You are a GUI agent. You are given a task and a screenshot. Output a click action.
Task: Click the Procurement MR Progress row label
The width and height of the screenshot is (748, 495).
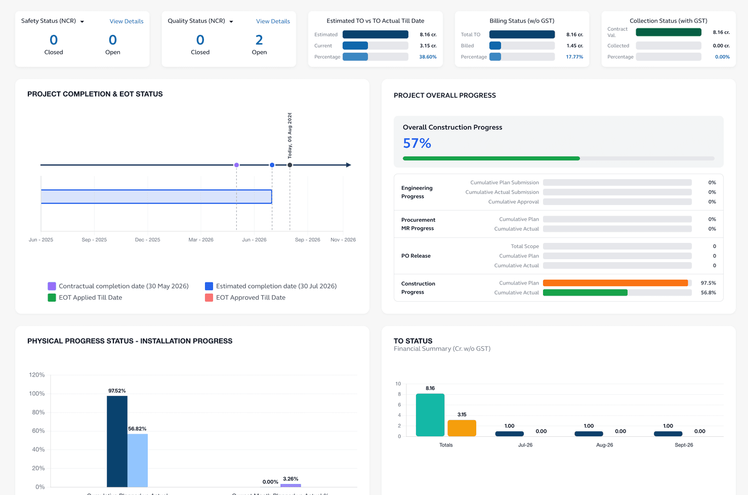point(418,224)
